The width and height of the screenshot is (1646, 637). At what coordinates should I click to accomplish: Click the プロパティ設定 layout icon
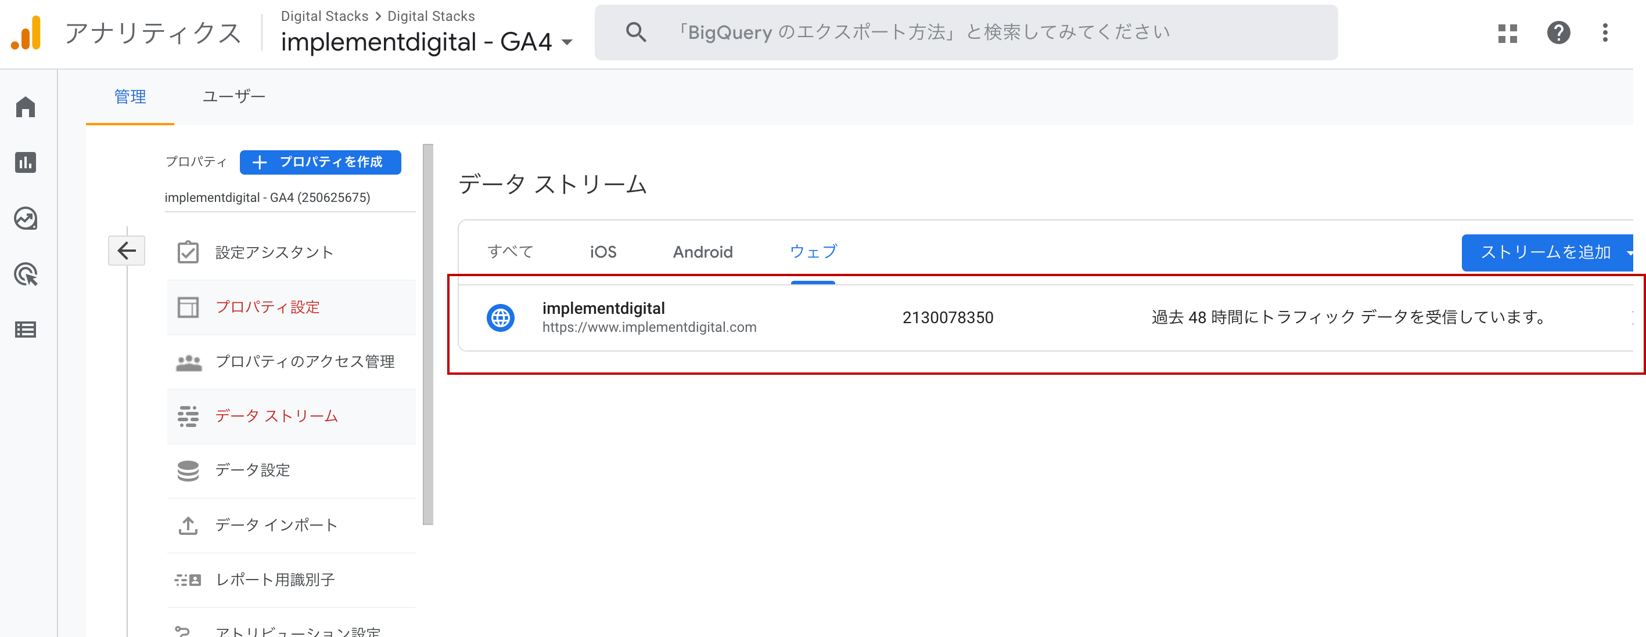[188, 307]
